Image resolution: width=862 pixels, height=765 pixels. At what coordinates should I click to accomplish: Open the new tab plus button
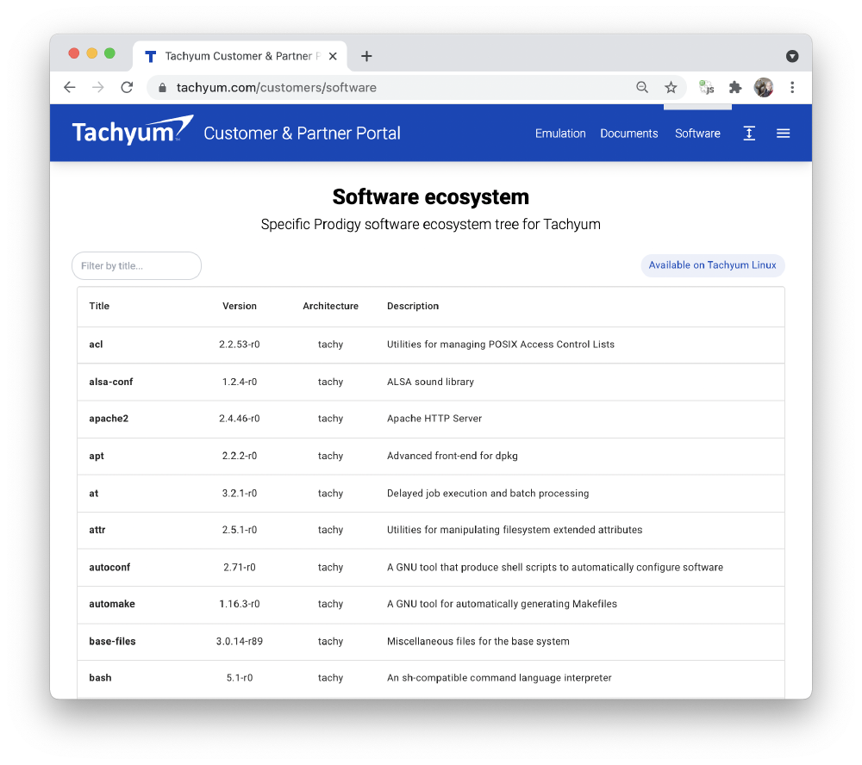click(x=366, y=55)
